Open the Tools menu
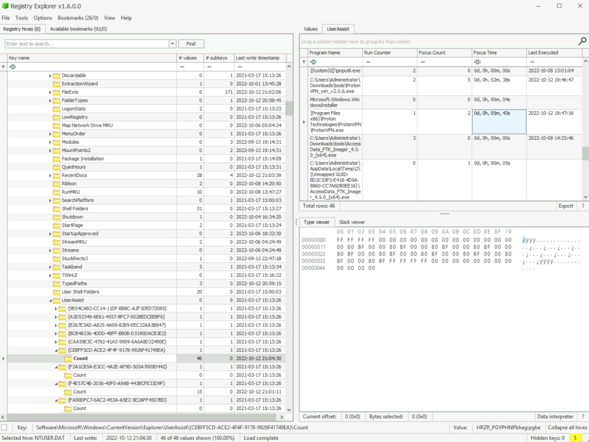 (21, 18)
